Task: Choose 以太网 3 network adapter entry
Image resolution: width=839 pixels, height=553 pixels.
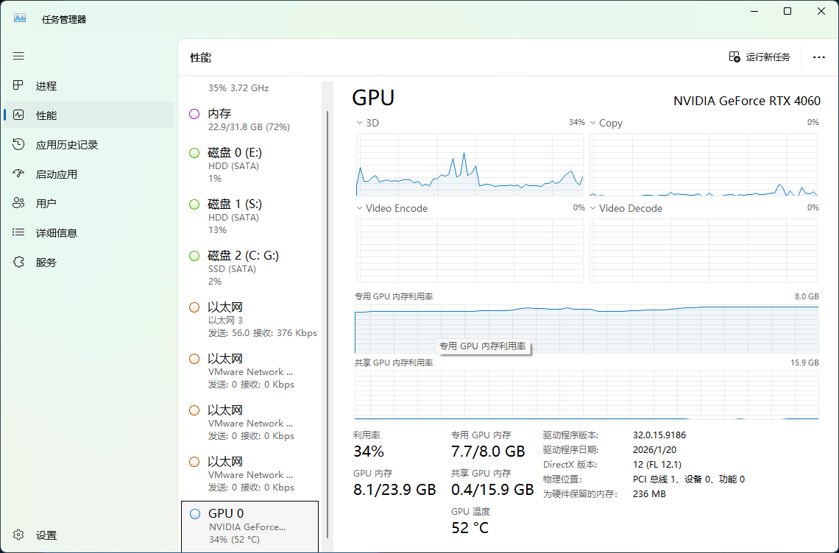Action: click(x=251, y=319)
